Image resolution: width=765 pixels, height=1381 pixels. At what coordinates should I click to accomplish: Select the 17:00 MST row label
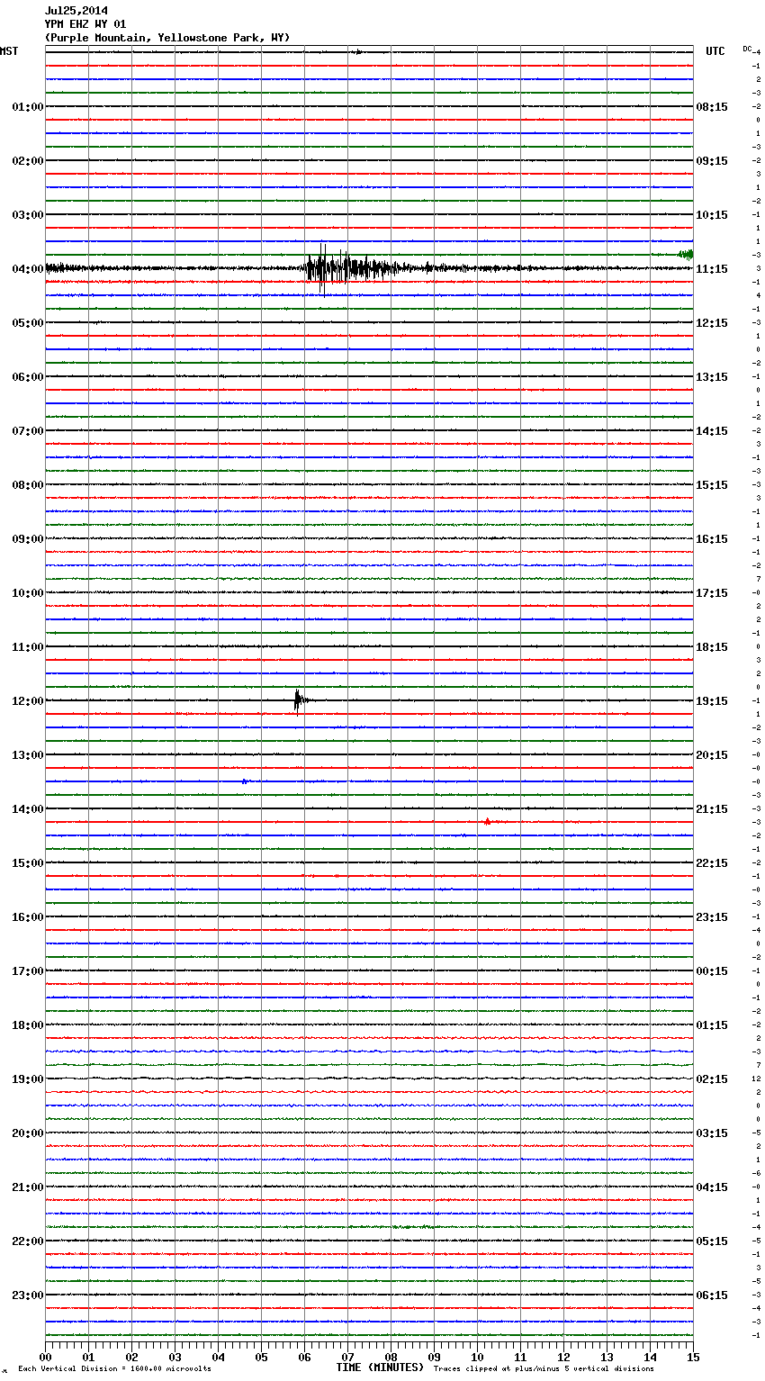pyautogui.click(x=27, y=971)
